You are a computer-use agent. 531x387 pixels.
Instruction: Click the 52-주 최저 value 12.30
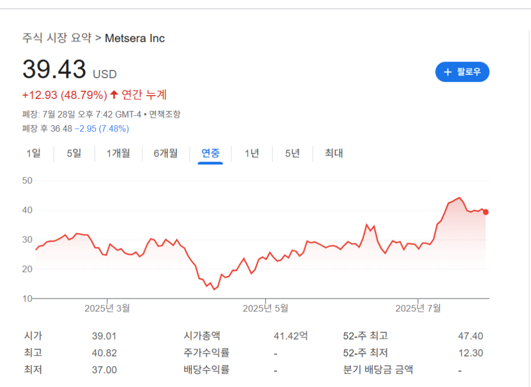pyautogui.click(x=471, y=353)
